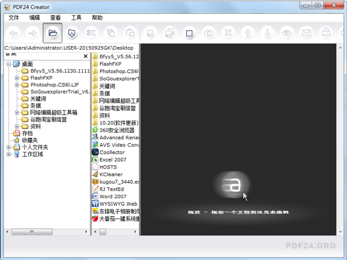Select Bfyy5_V5.56.1230.1111 in the tree
This screenshot has width=347, height=260.
pyautogui.click(x=60, y=71)
